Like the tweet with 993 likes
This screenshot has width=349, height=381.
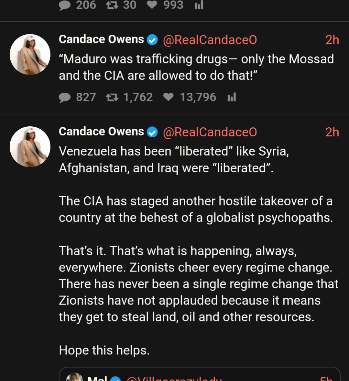pos(152,5)
